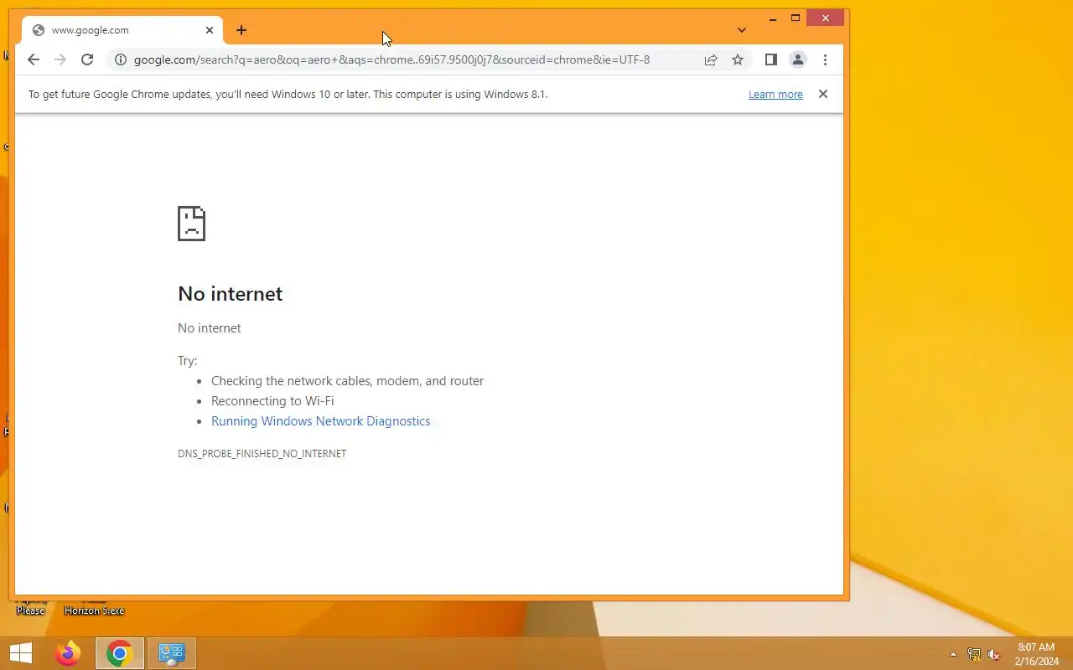Maximize the Chrome window

click(796, 18)
